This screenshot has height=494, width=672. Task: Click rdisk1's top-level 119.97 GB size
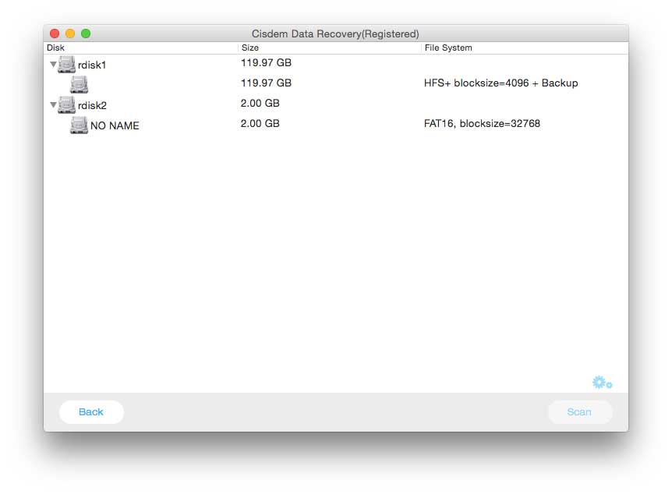point(266,62)
